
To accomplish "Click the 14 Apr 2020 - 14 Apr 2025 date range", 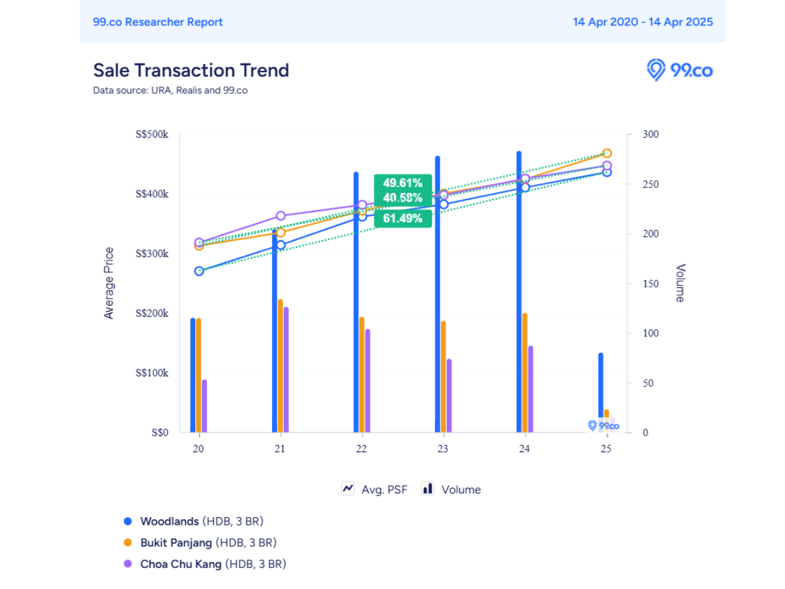I will tap(643, 22).
